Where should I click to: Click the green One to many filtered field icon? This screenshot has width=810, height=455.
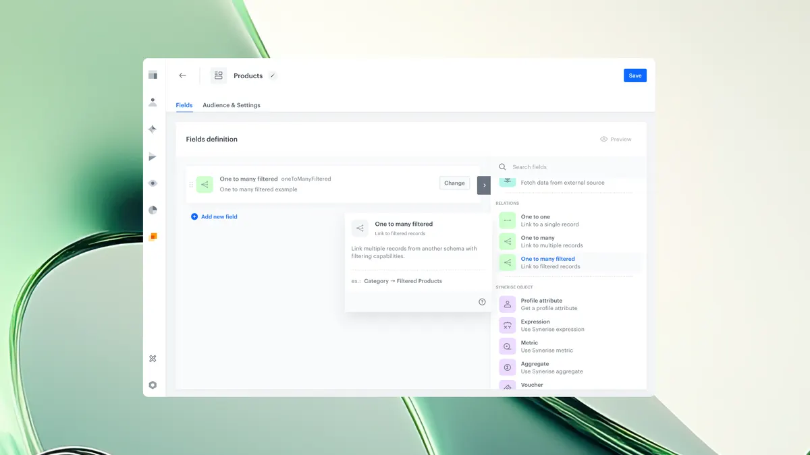205,185
